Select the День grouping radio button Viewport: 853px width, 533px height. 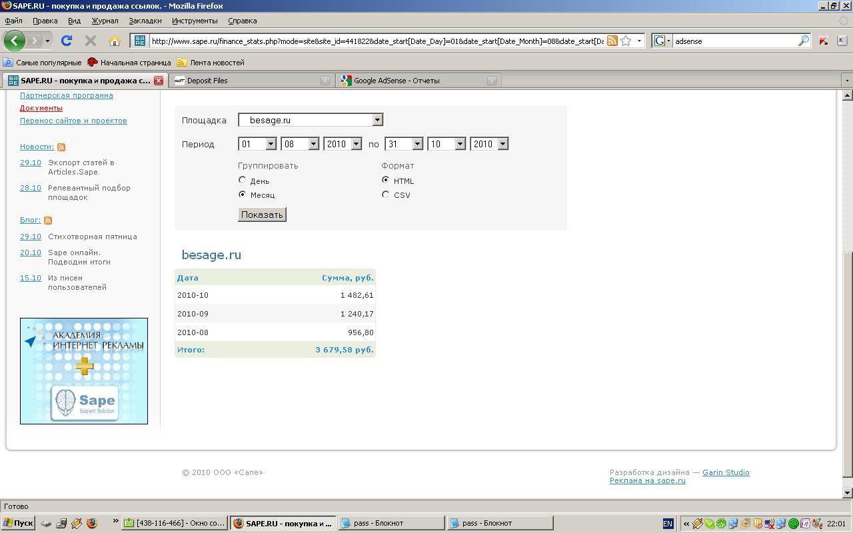click(242, 180)
